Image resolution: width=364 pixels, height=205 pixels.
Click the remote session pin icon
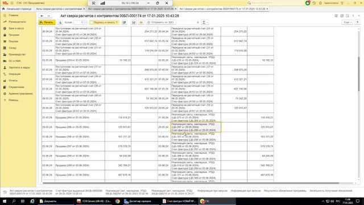[x=93, y=3]
